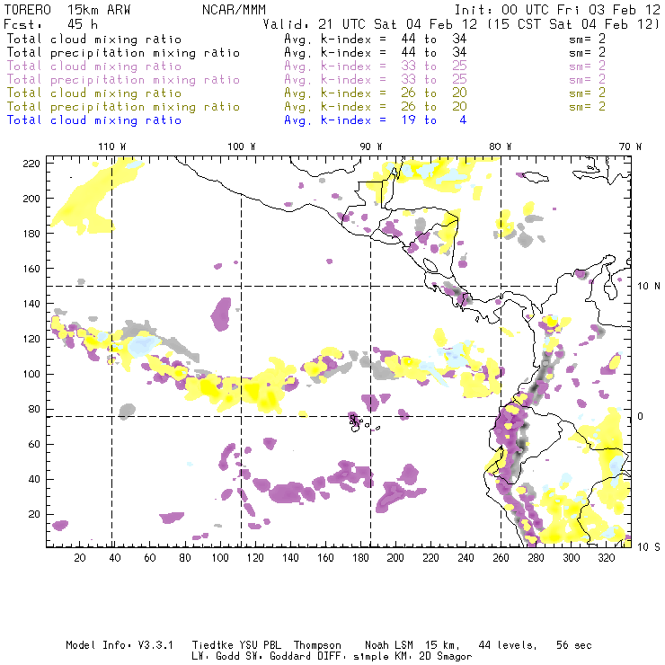665x665 pixels.
Task: Click the 'NCAR/MMM' header label
Action: tap(234, 10)
